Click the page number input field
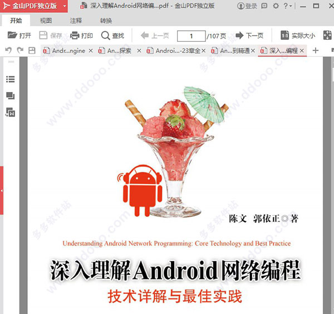 point(191,36)
